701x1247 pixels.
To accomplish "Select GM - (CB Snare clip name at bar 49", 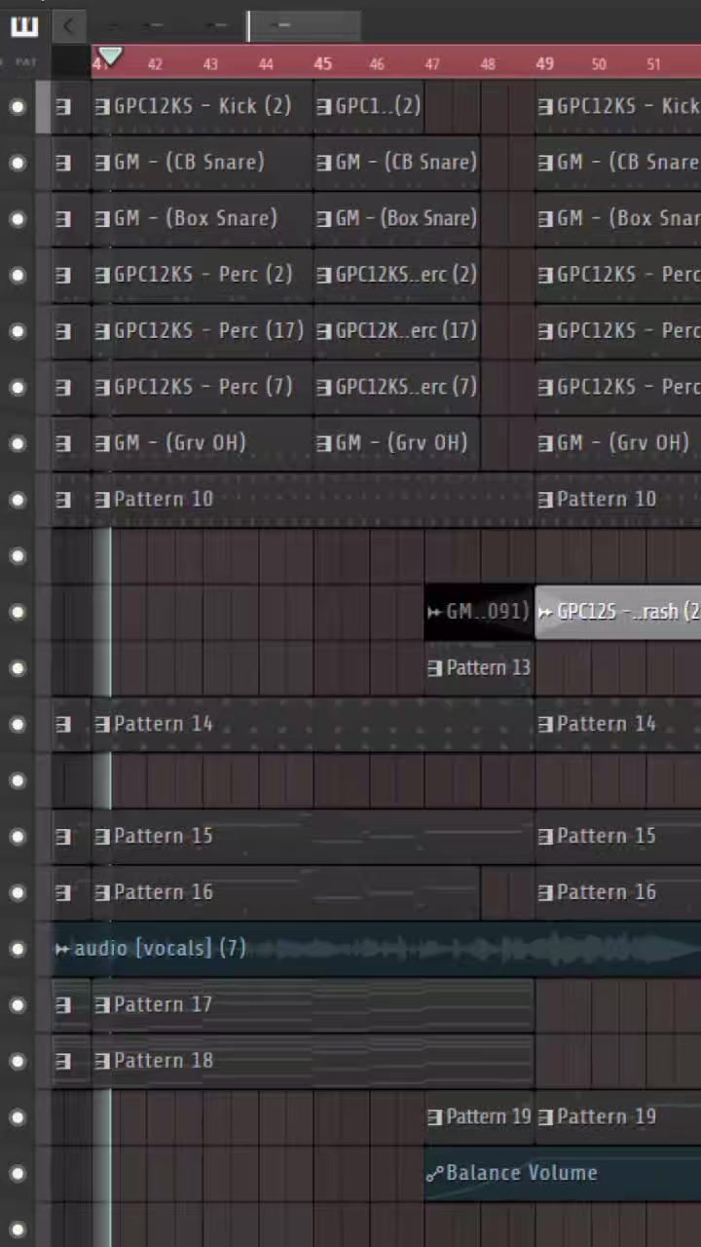I will click(628, 163).
